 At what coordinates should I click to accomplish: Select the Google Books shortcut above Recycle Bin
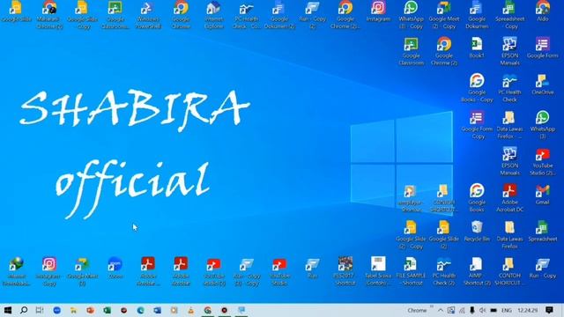[x=477, y=198]
